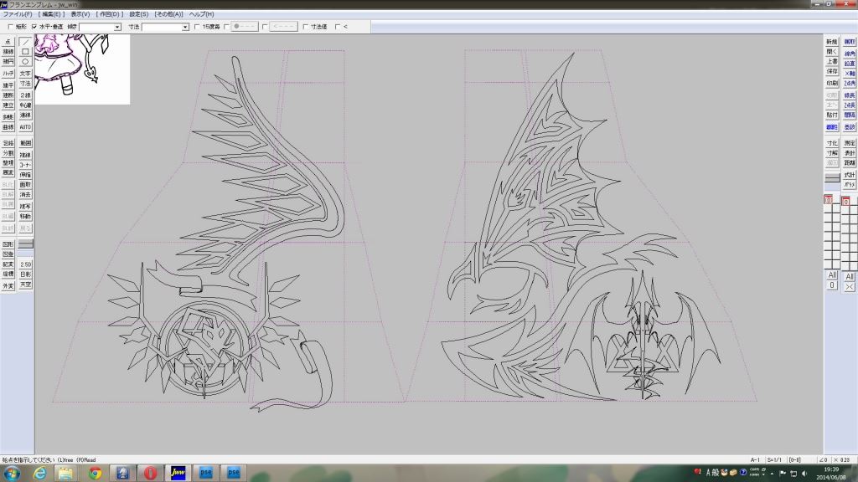Open Opera browser from the taskbar
The image size is (858, 482).
[151, 474]
